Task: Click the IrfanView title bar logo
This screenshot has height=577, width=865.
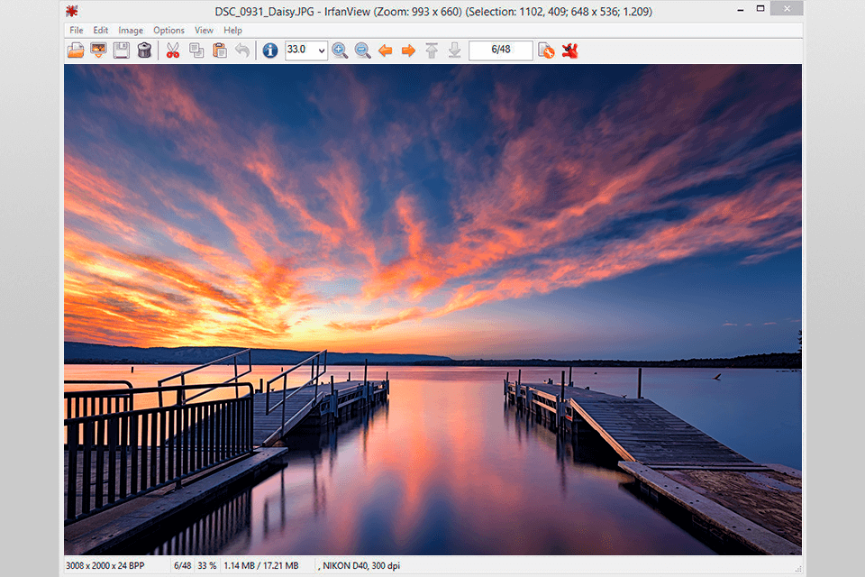Action: click(72, 11)
